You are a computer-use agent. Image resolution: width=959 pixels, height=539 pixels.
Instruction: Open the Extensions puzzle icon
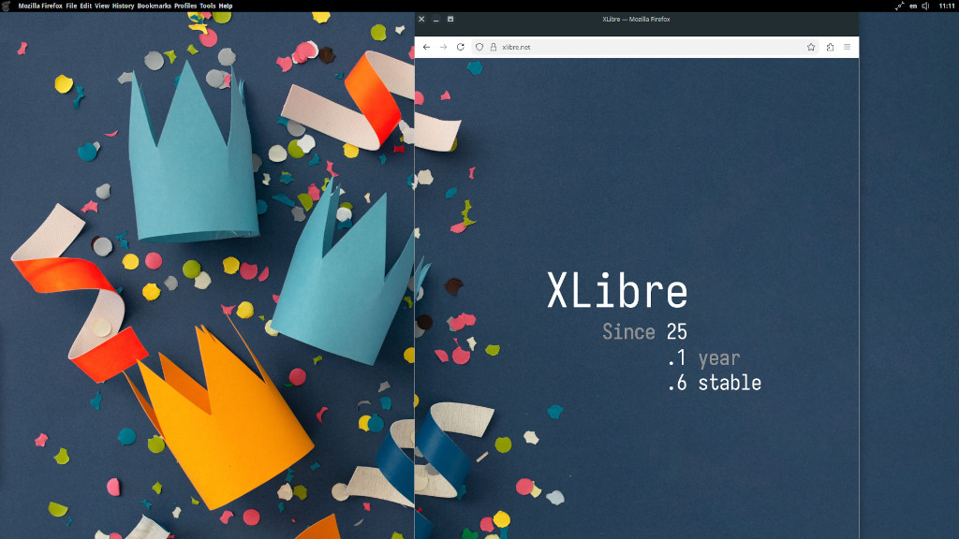830,47
